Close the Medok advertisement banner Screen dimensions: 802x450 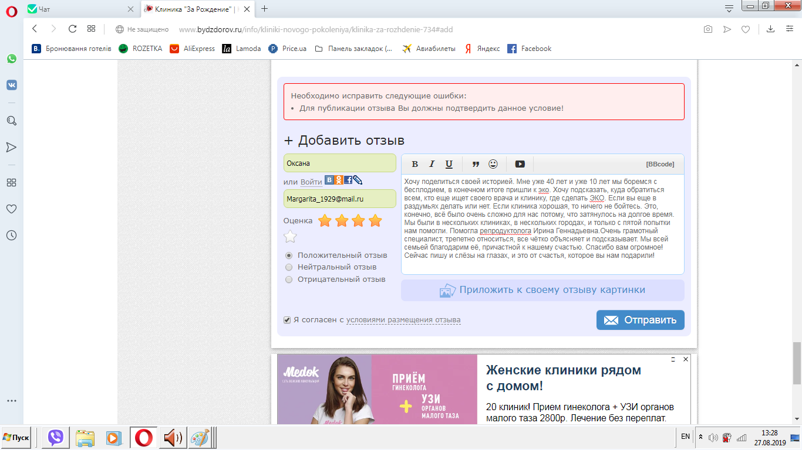tap(685, 359)
